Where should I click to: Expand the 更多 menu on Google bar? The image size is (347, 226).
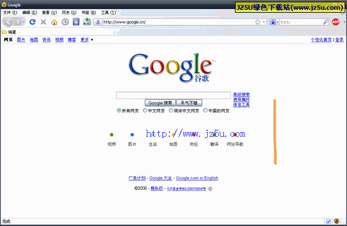87,40
